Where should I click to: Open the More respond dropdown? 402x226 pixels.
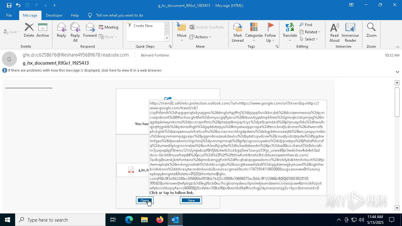108,37
